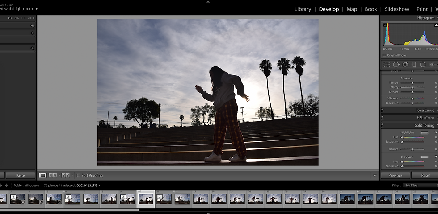Click the Texture value field
Screen dimensions: 438x214
coord(435,83)
